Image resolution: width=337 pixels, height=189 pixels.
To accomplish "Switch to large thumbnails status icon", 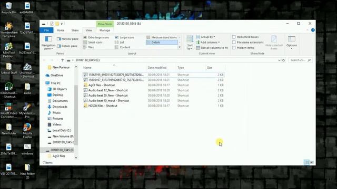I will [312, 162].
